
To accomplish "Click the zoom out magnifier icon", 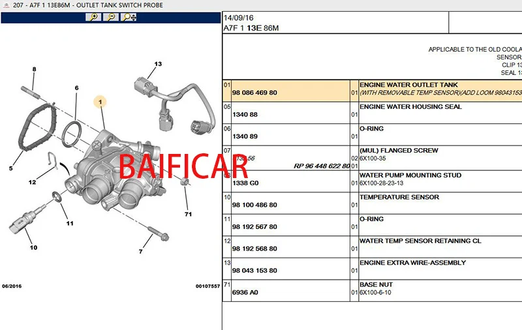I will pyautogui.click(x=111, y=18).
